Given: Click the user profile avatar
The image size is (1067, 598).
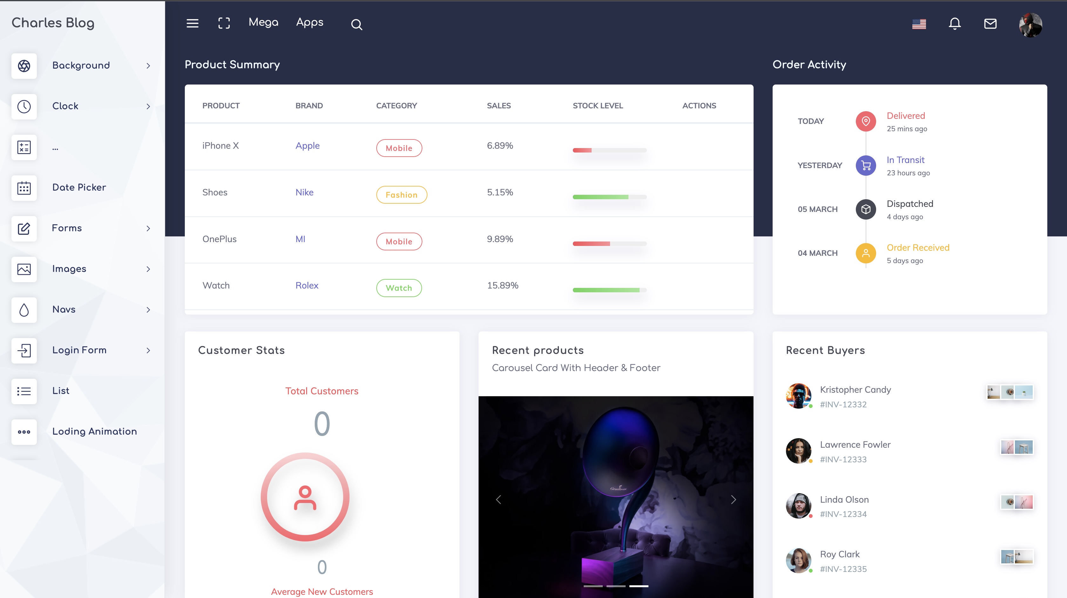Looking at the screenshot, I should tap(1030, 25).
